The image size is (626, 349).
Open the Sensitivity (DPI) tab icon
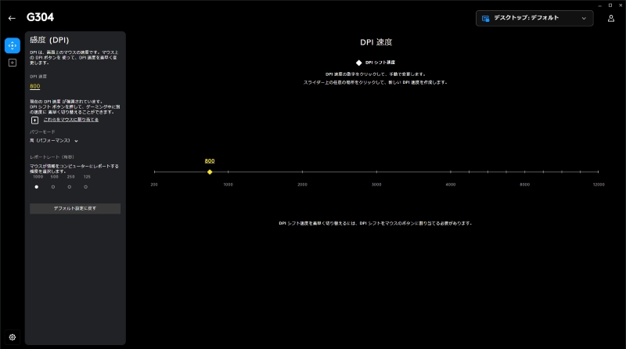pyautogui.click(x=13, y=45)
